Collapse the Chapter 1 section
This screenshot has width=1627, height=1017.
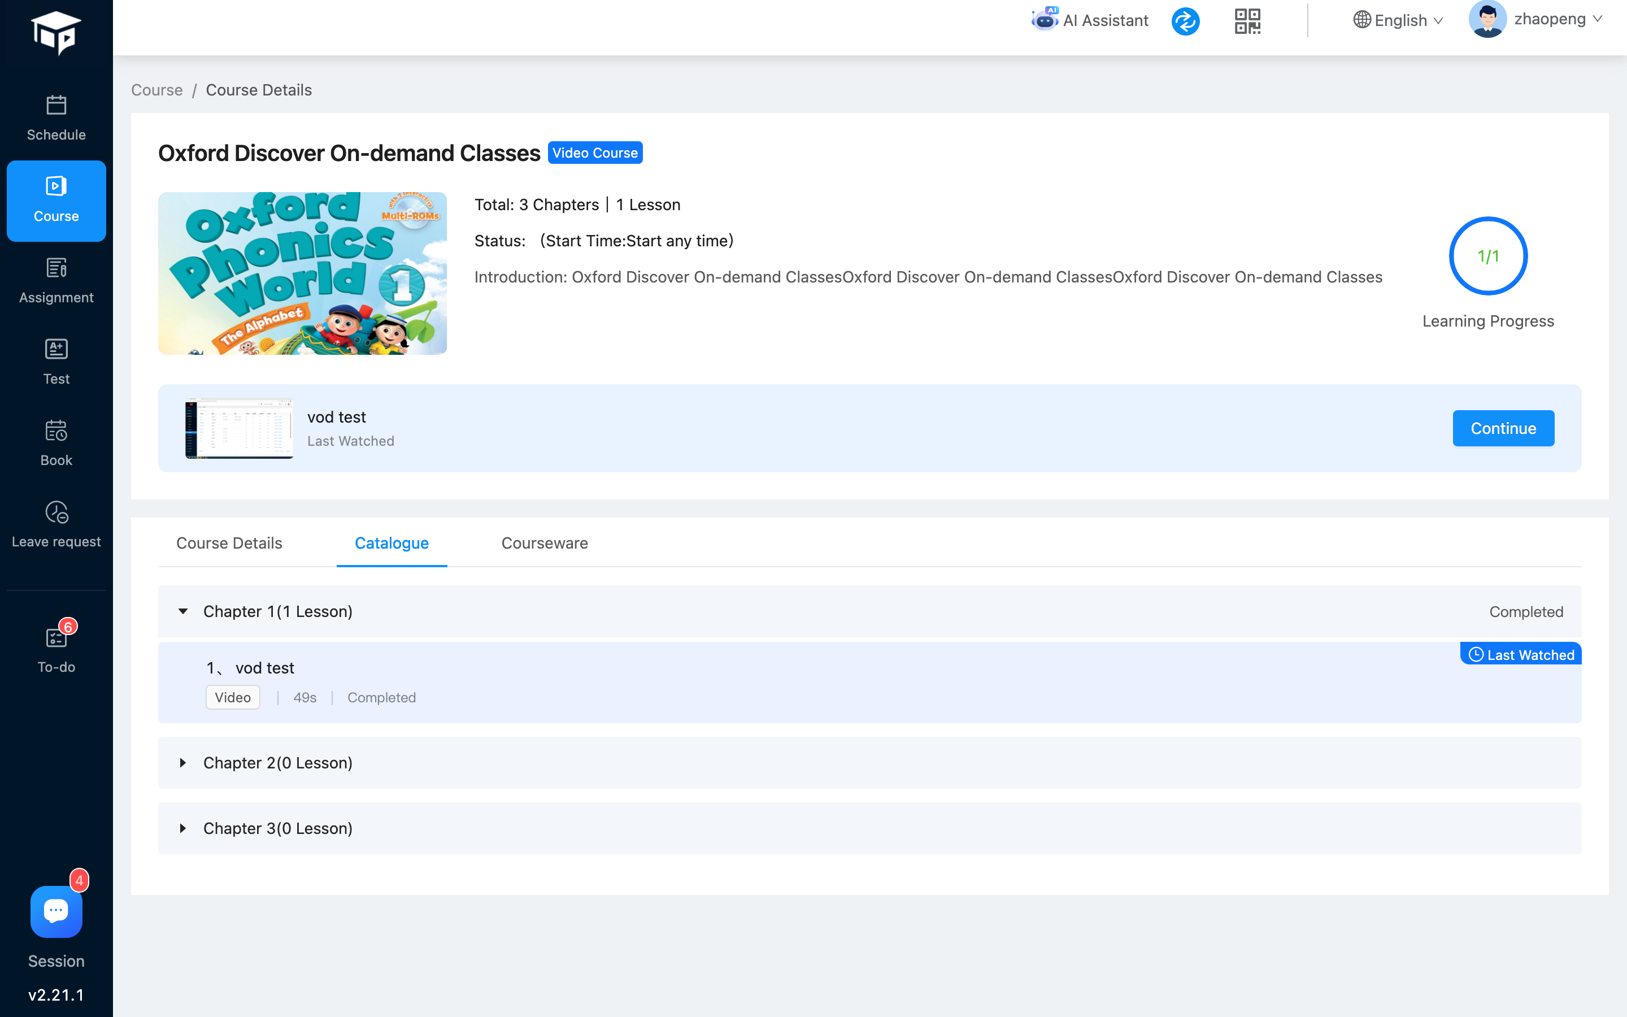(x=183, y=611)
